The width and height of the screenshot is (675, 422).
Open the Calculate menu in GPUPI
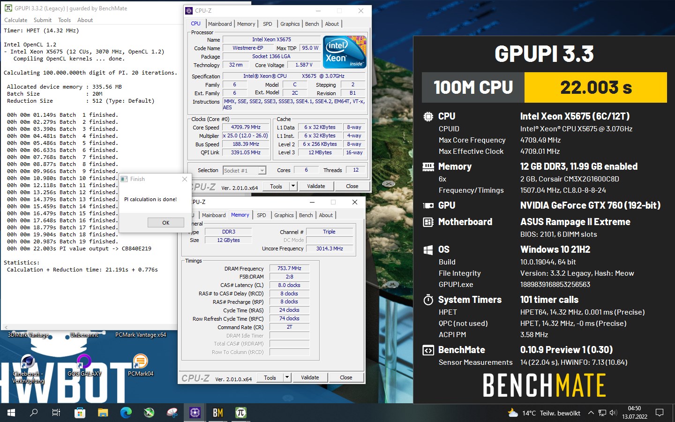click(x=16, y=20)
